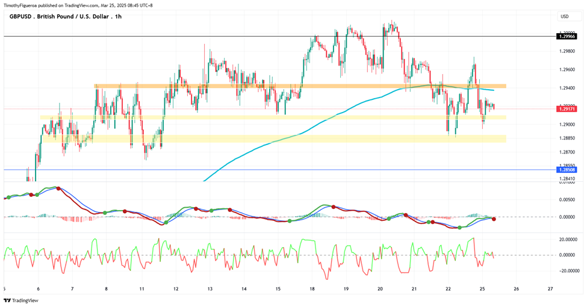Image resolution: width=587 pixels, height=307 pixels.
Task: Click the green MACD dot near date 22
Action: [460, 228]
